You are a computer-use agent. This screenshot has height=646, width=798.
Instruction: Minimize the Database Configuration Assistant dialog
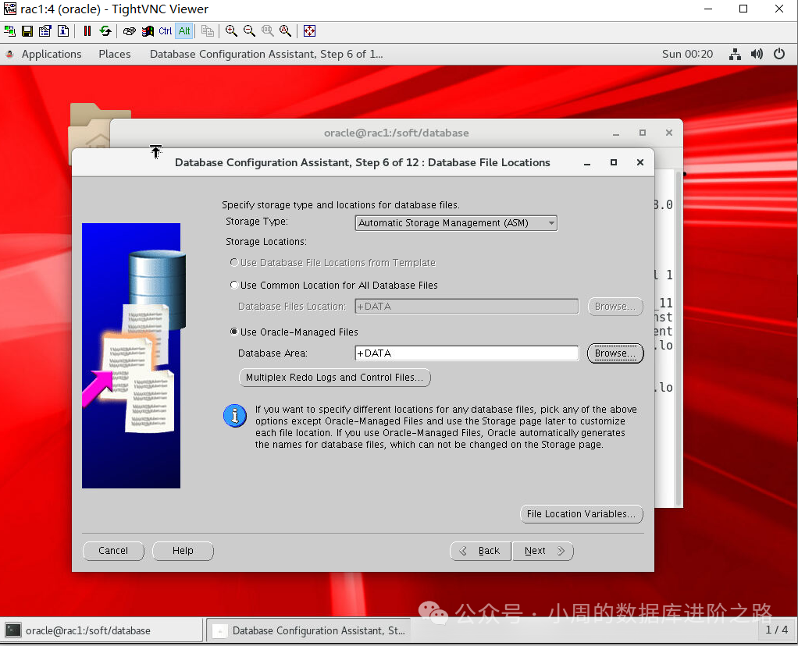[x=587, y=163]
